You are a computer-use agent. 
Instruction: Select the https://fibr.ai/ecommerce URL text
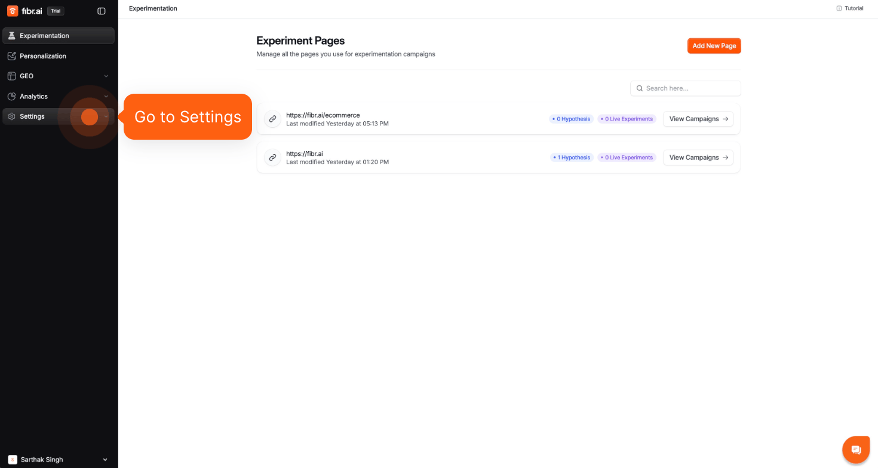(x=323, y=115)
